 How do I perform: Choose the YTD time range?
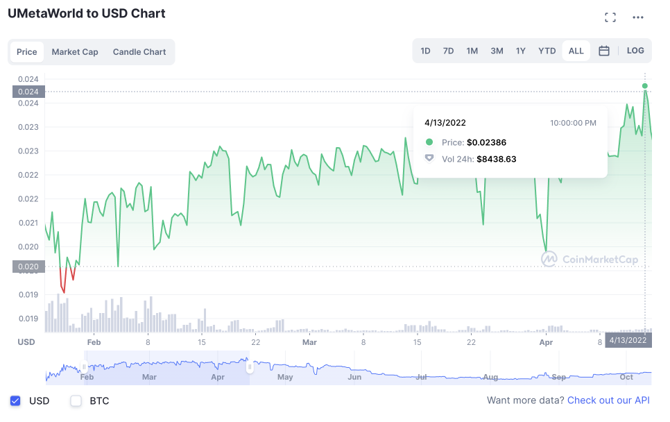coord(547,51)
